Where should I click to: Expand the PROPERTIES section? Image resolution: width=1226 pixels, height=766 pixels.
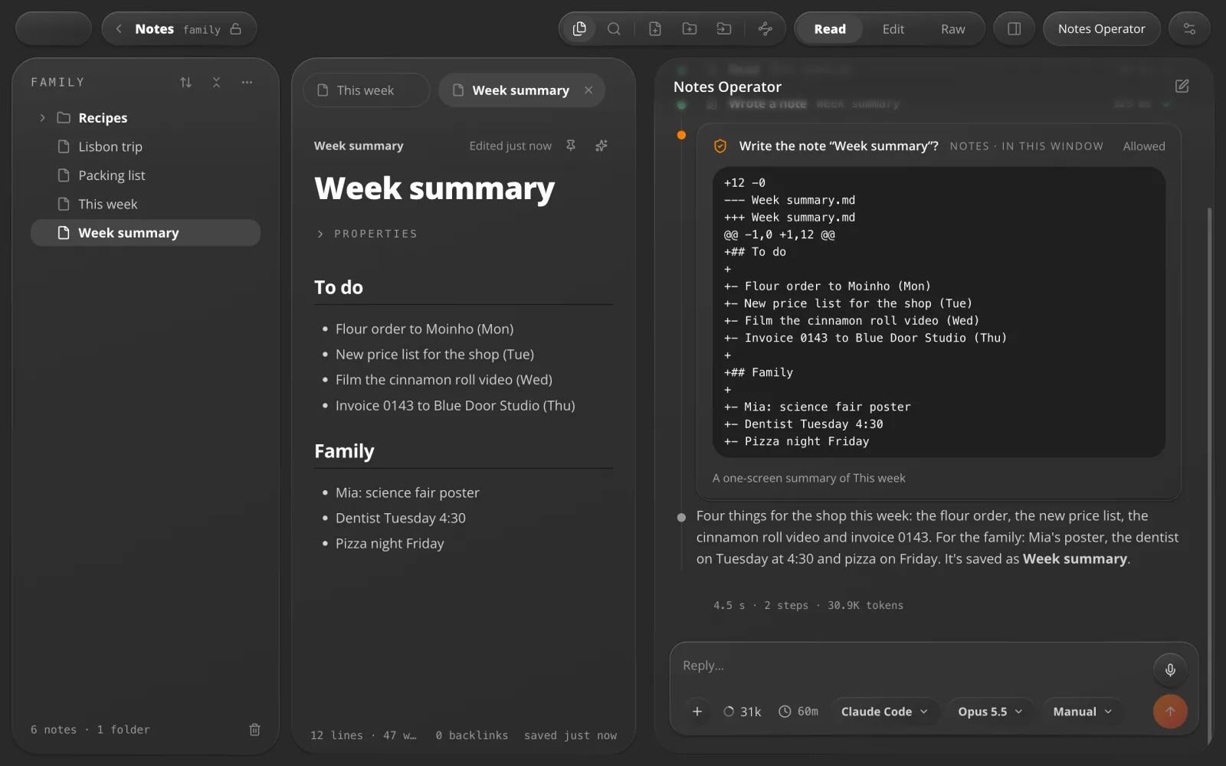366,234
